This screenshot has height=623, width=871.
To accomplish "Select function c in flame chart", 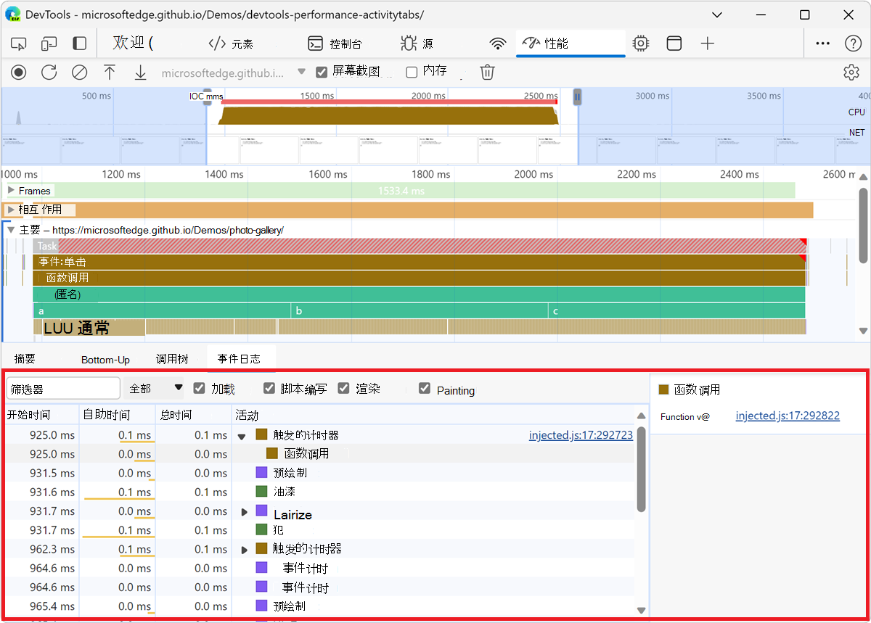I will 677,310.
